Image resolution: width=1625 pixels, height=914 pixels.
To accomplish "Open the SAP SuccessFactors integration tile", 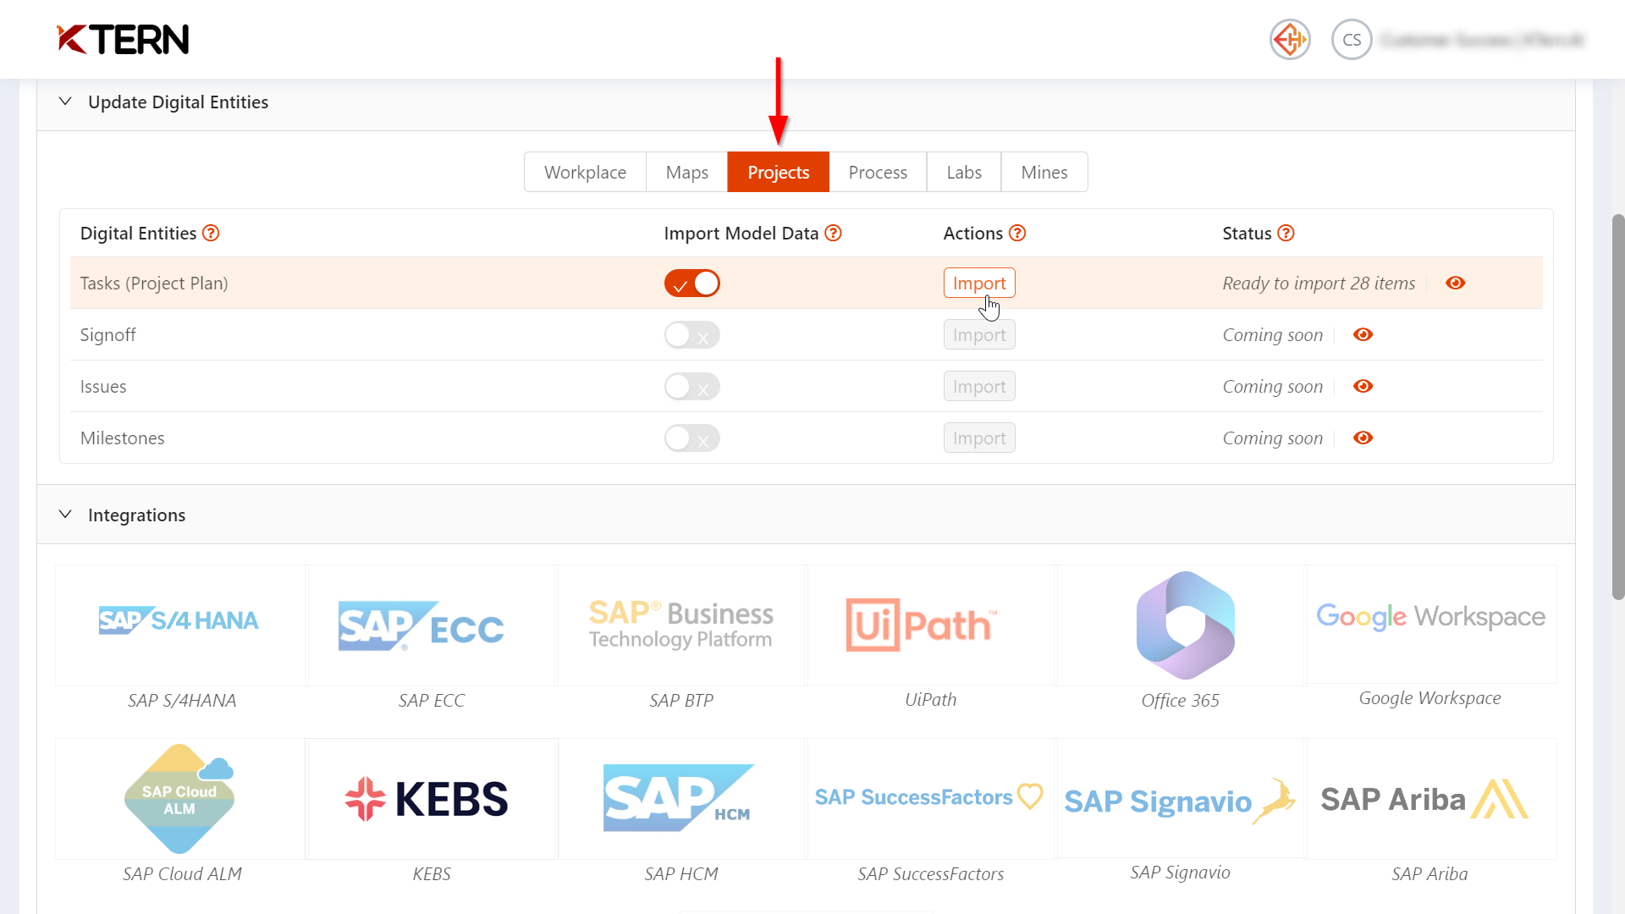I will (930, 799).
